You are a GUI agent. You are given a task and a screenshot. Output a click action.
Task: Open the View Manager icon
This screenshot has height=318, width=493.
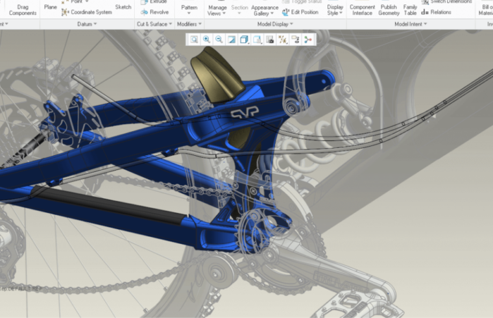270,40
